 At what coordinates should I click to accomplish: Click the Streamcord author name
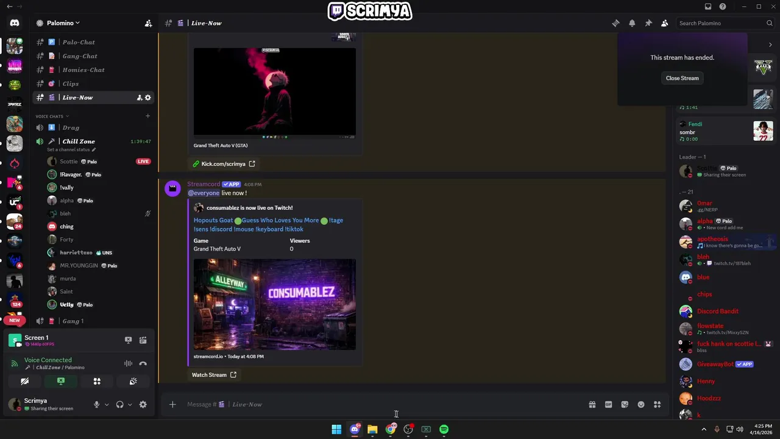pyautogui.click(x=204, y=184)
